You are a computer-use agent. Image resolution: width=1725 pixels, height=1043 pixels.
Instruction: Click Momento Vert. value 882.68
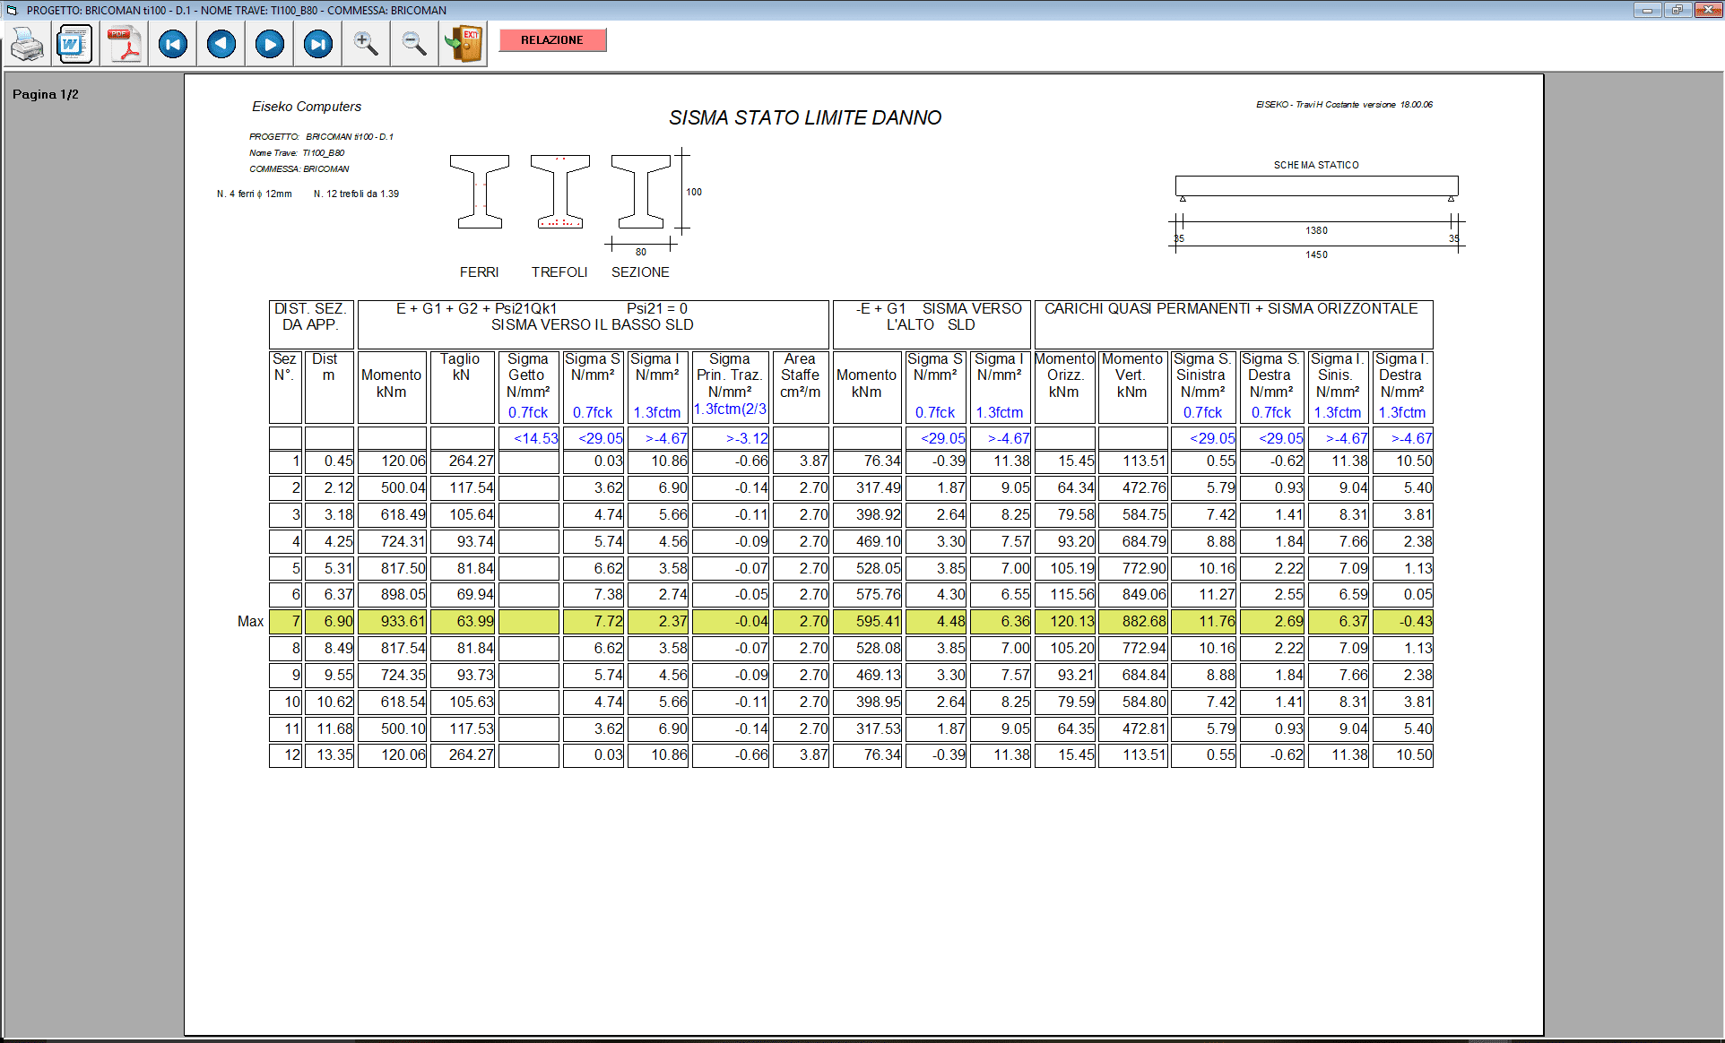pyautogui.click(x=1133, y=621)
